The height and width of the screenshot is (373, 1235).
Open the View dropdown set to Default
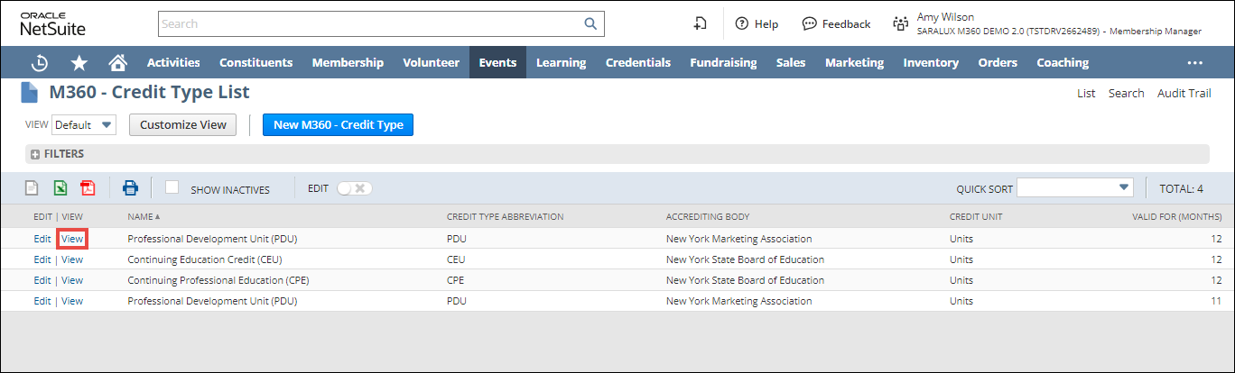pos(84,125)
